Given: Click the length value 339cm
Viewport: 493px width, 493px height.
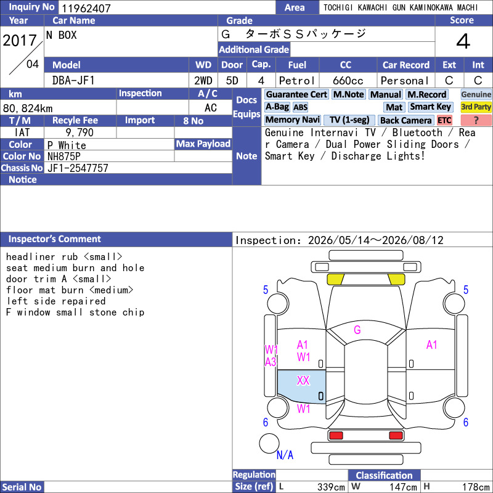Looking at the screenshot, I should (331, 487).
